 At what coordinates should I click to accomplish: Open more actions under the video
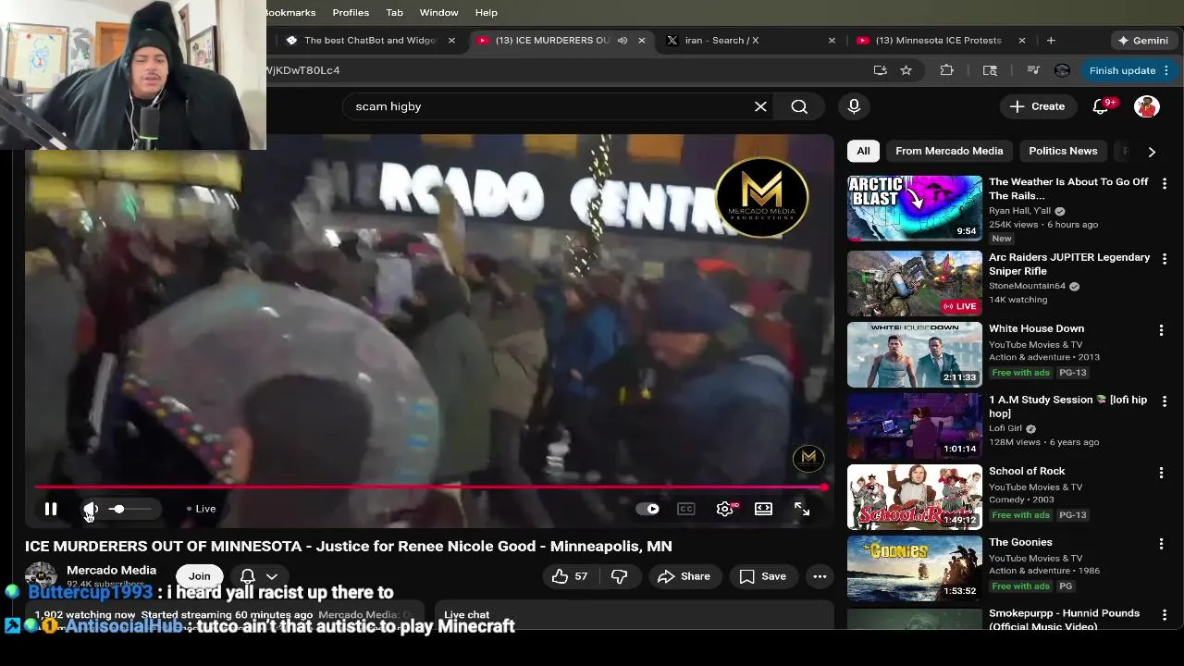pyautogui.click(x=820, y=576)
